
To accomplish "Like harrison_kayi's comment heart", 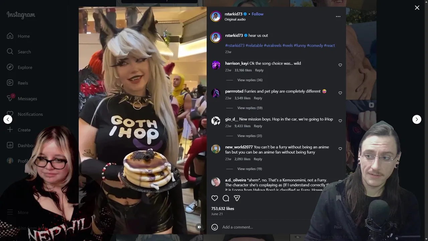I will 340,65.
